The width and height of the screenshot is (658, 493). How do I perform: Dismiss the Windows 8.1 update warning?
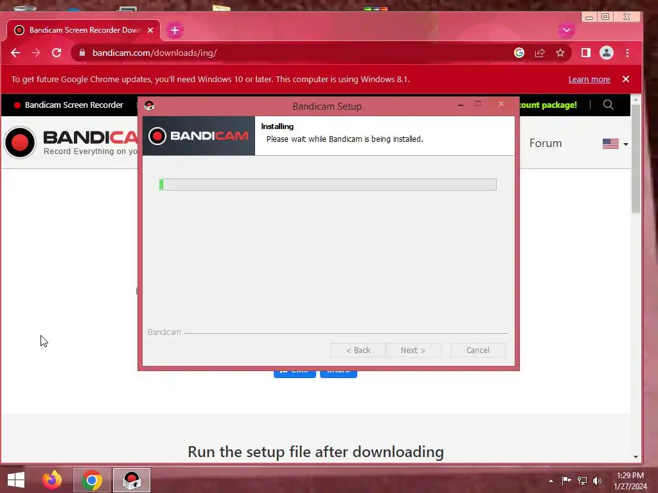click(626, 79)
